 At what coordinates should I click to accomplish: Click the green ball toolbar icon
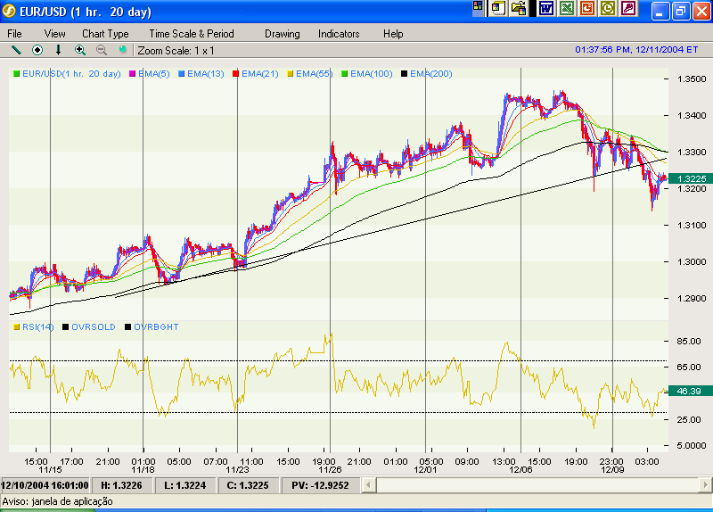(123, 50)
